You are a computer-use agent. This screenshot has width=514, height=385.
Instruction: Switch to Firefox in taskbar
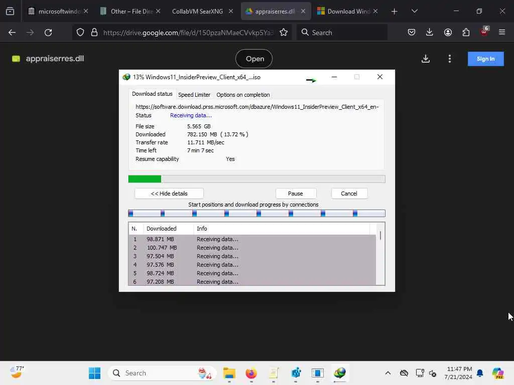point(251,373)
